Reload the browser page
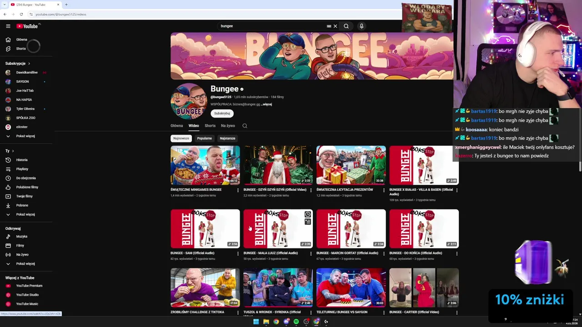The width and height of the screenshot is (582, 327). [21, 14]
